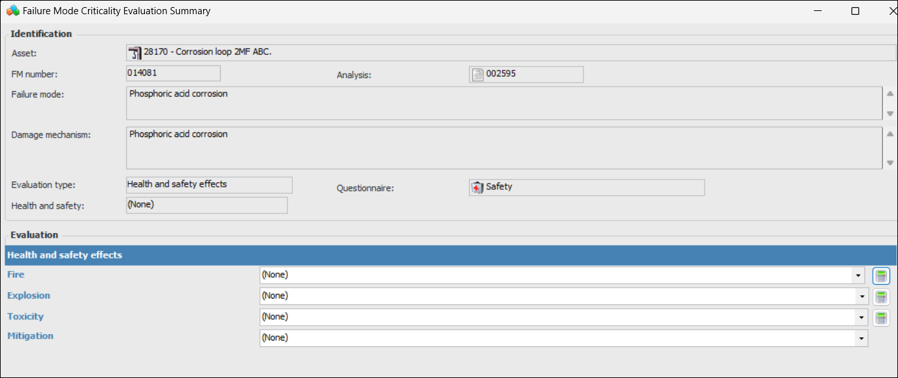Open the Mitigation dropdown arrow
This screenshot has height=378, width=898.
(x=860, y=339)
